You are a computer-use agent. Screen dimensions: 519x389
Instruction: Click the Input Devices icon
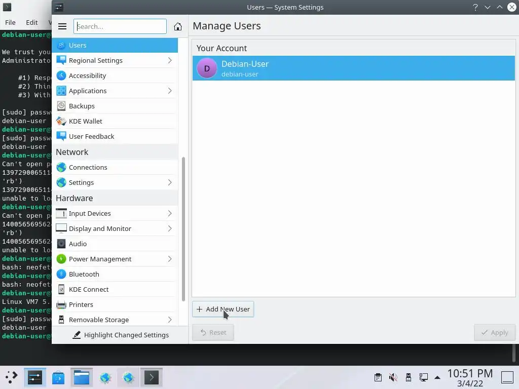pyautogui.click(x=61, y=213)
